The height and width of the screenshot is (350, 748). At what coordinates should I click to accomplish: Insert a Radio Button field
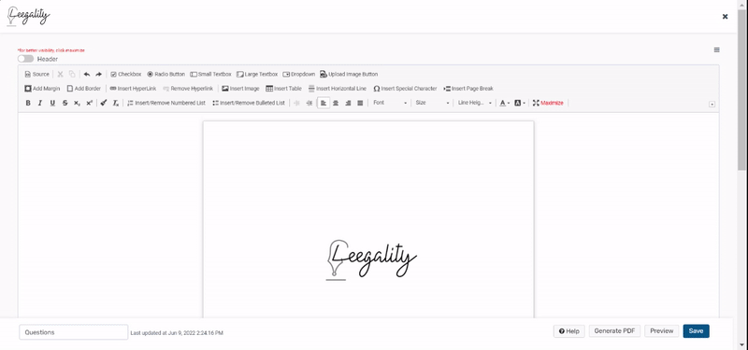tap(166, 75)
